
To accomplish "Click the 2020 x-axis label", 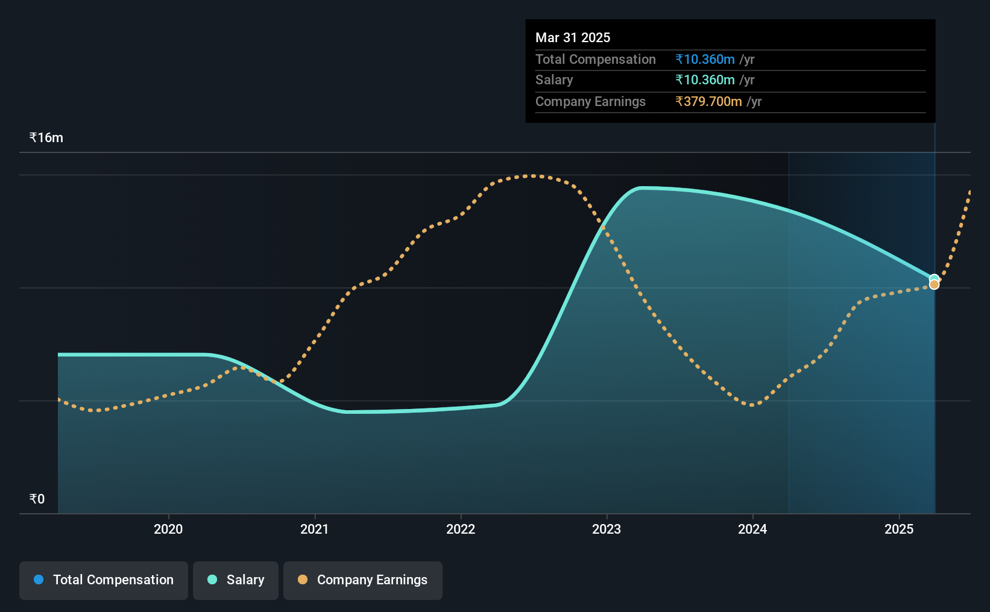I will click(x=168, y=529).
